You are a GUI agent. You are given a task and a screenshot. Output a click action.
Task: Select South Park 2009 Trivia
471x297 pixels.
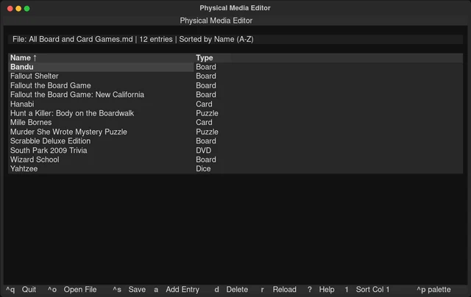coord(49,150)
